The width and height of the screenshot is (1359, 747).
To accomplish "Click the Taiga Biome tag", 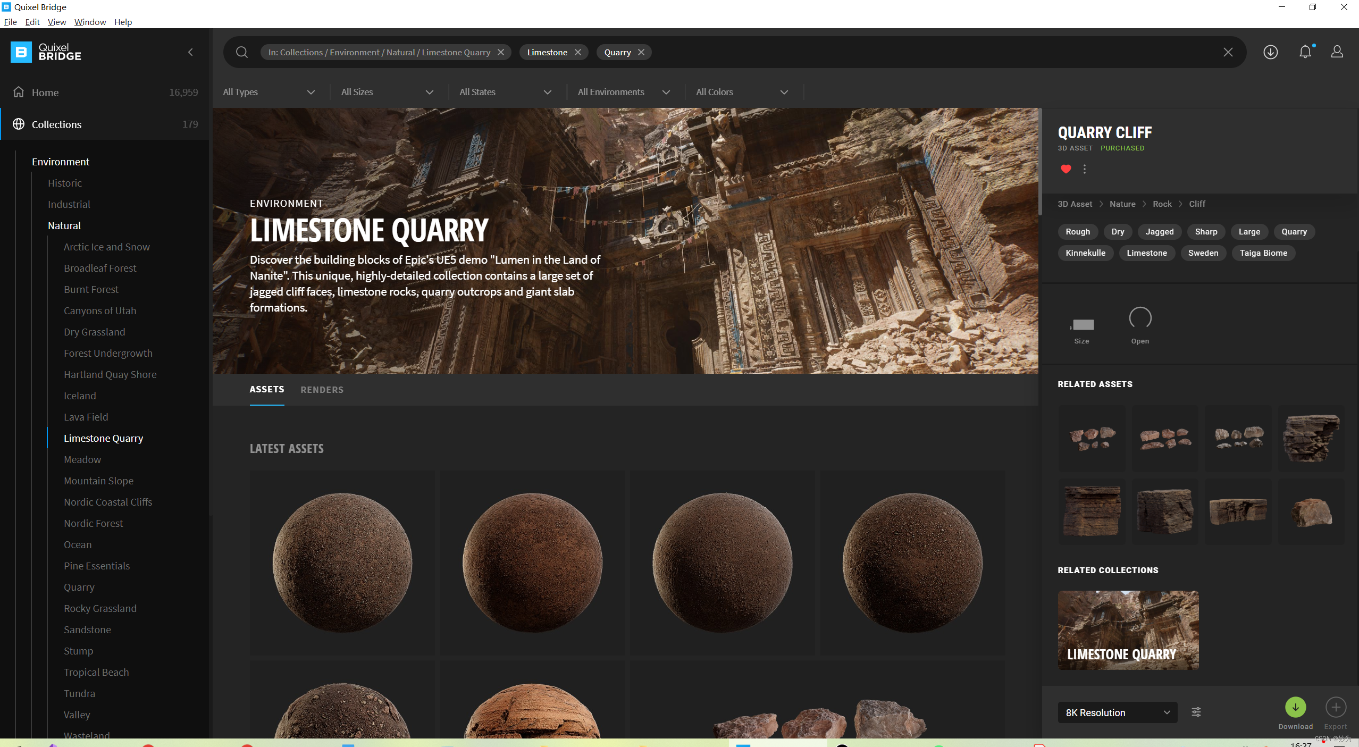I will coord(1263,253).
